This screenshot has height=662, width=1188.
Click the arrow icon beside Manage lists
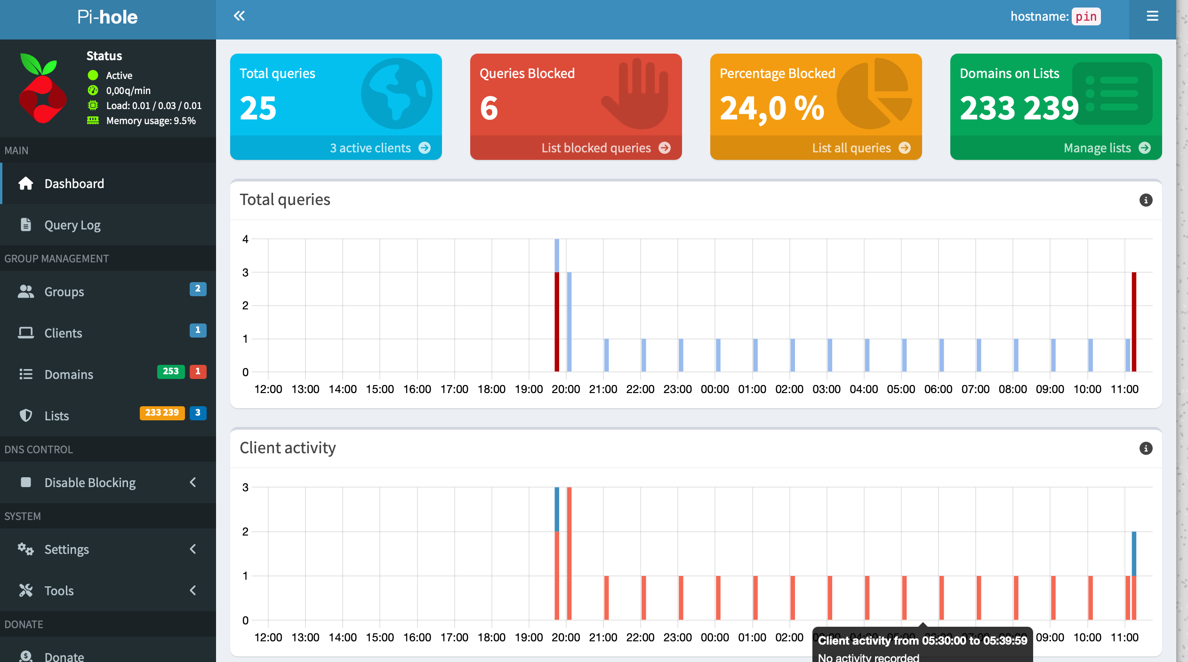[1145, 148]
